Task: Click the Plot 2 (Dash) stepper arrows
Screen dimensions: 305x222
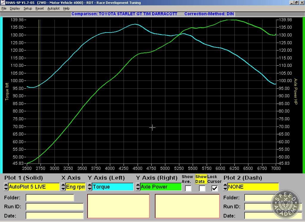Action: coord(225,187)
